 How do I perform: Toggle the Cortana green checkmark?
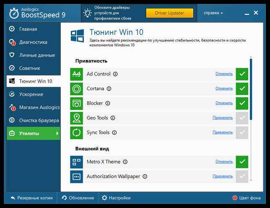(242, 88)
